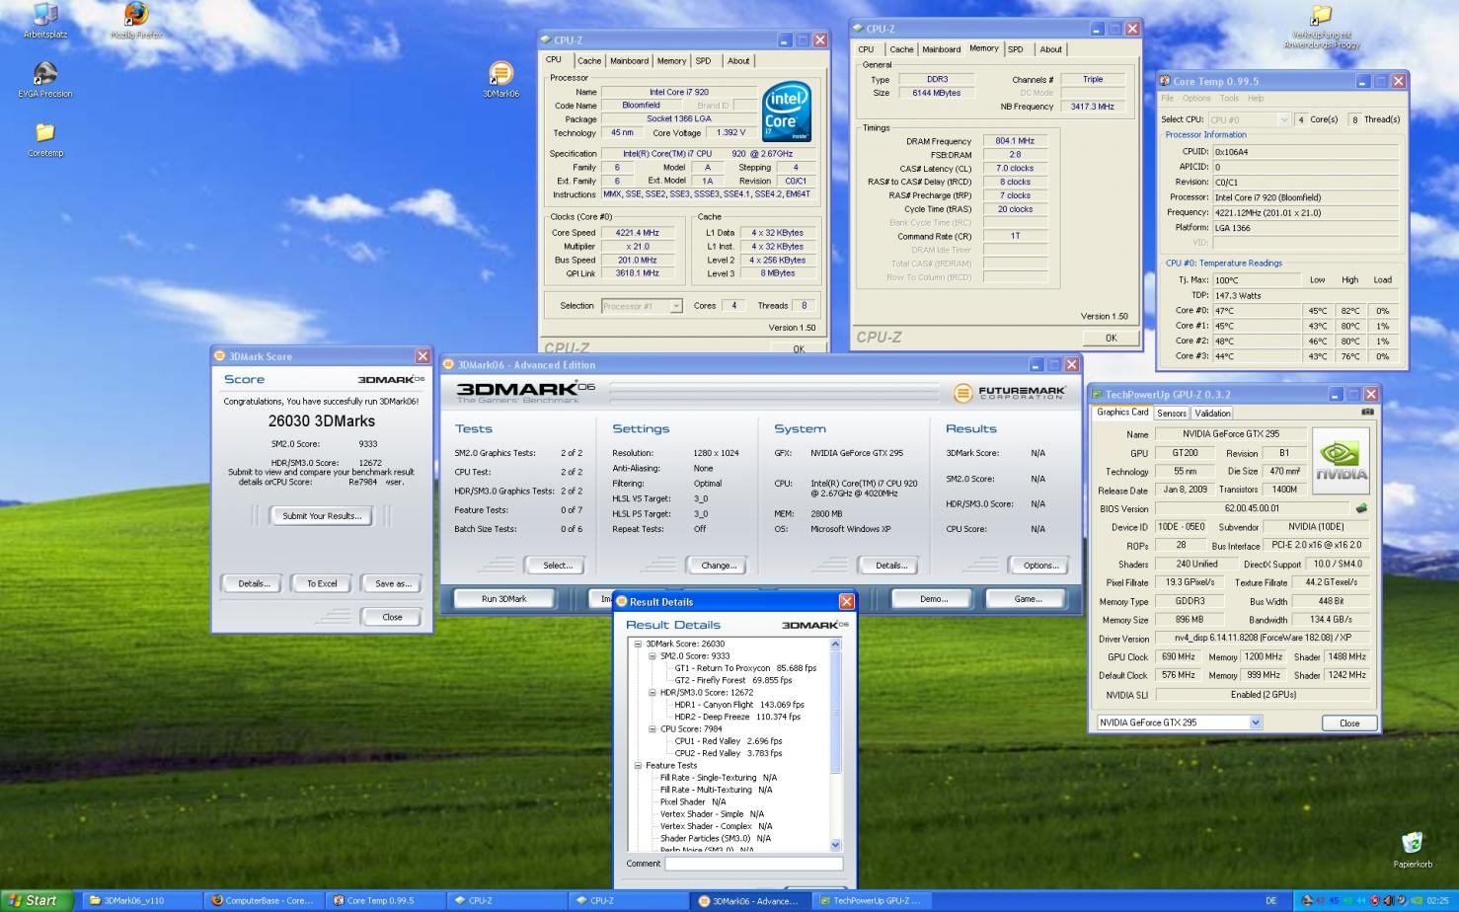This screenshot has height=912, width=1459.
Task: Click the Core Temp title bar icon
Action: [1165, 81]
